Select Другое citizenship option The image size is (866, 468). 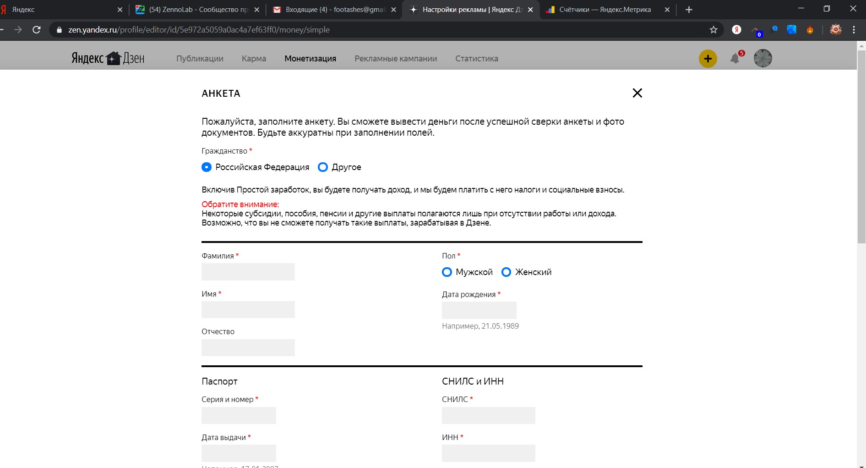(323, 167)
